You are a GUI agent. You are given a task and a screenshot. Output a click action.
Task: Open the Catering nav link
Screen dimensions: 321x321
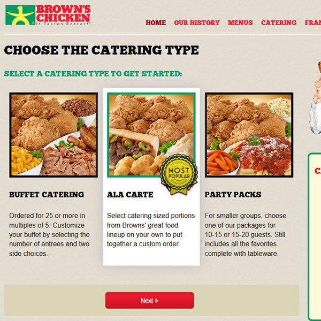click(x=279, y=22)
